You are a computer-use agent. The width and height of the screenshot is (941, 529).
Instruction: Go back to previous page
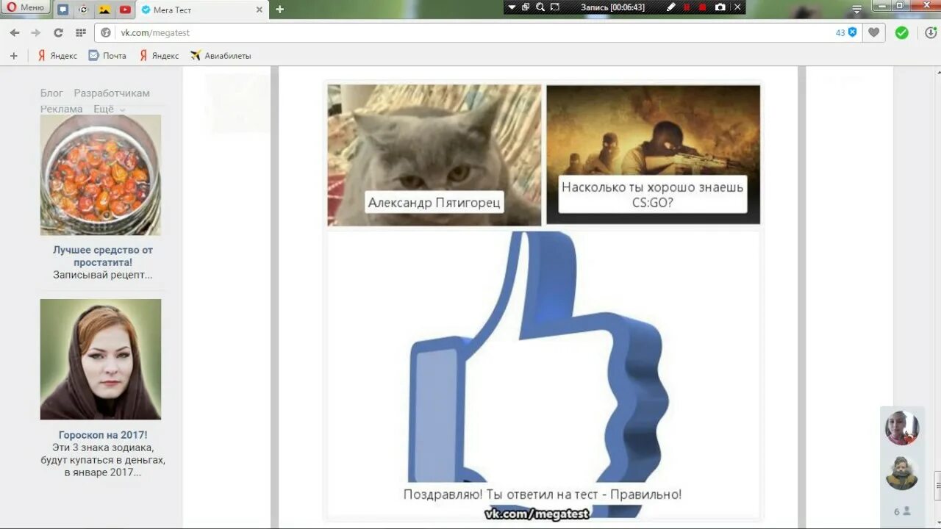click(15, 32)
